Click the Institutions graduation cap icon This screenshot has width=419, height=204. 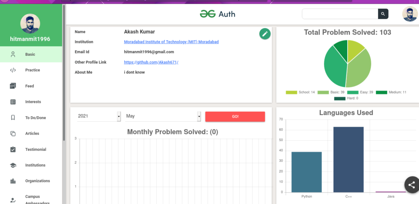(13, 165)
